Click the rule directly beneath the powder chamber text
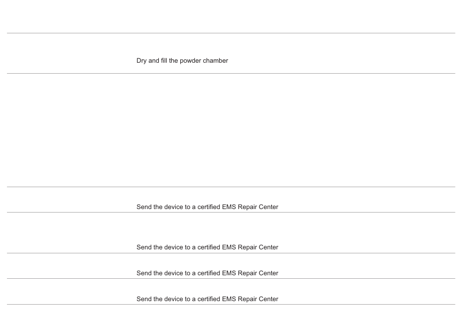 click(x=231, y=73)
